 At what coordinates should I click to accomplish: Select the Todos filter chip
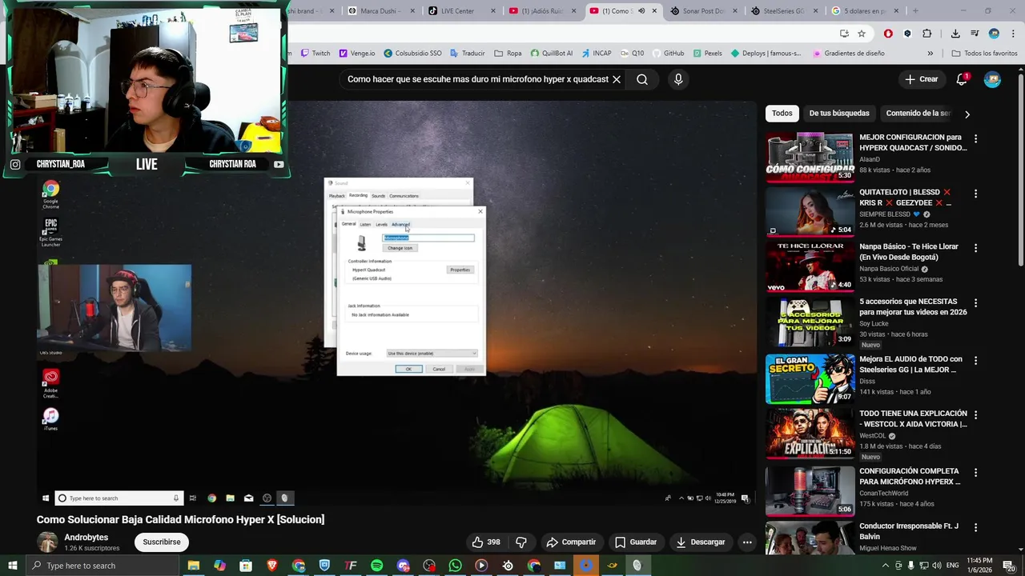pos(782,114)
